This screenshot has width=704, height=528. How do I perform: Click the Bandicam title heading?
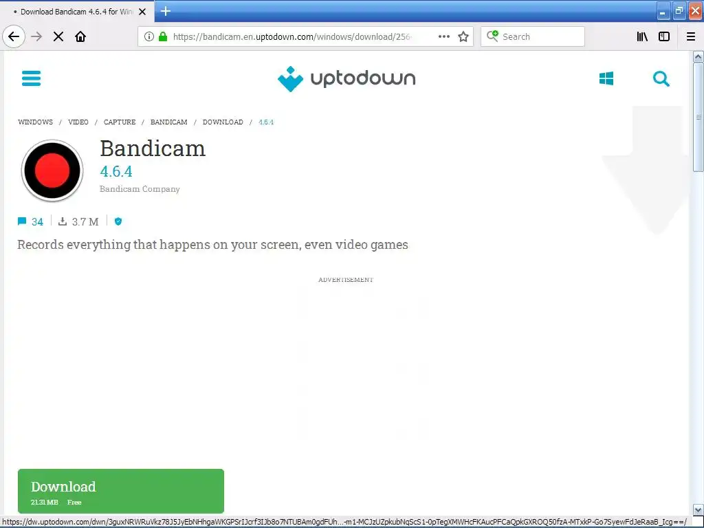tap(153, 148)
